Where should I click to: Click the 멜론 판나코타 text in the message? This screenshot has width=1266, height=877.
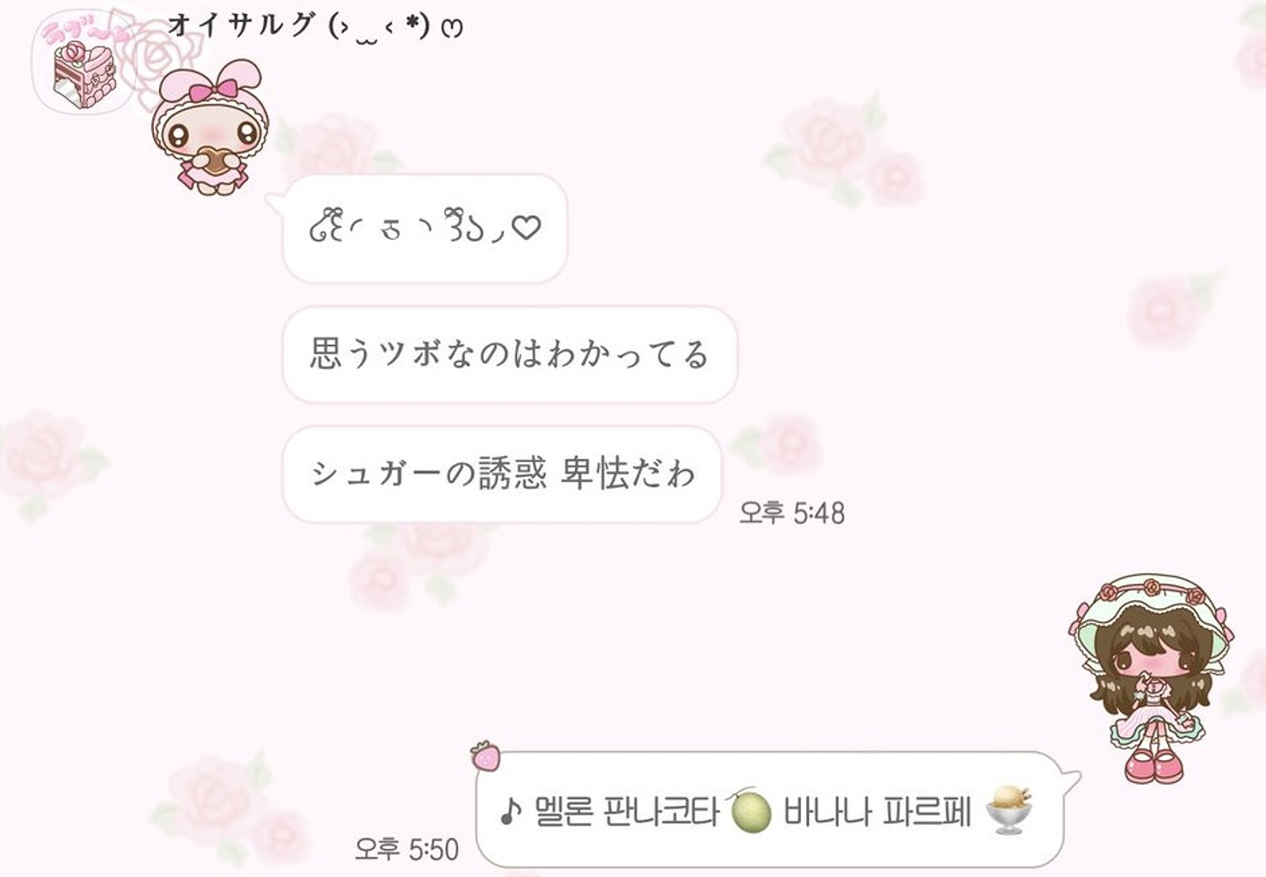click(627, 811)
